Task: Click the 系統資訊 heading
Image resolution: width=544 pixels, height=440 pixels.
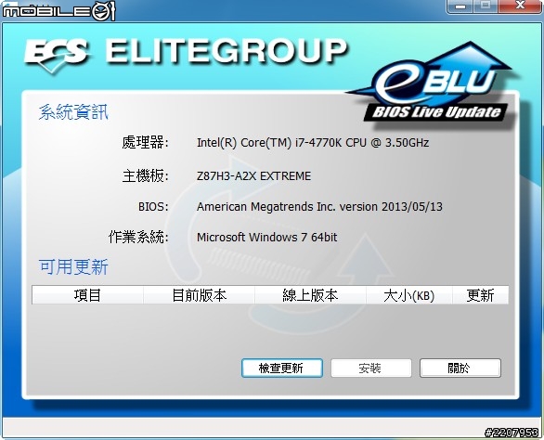Action: (x=73, y=112)
